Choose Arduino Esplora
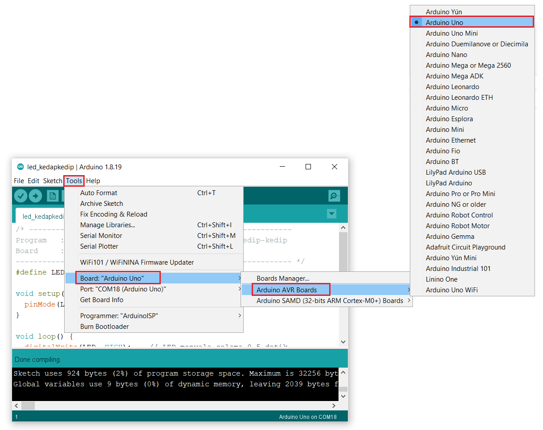 tap(472, 119)
